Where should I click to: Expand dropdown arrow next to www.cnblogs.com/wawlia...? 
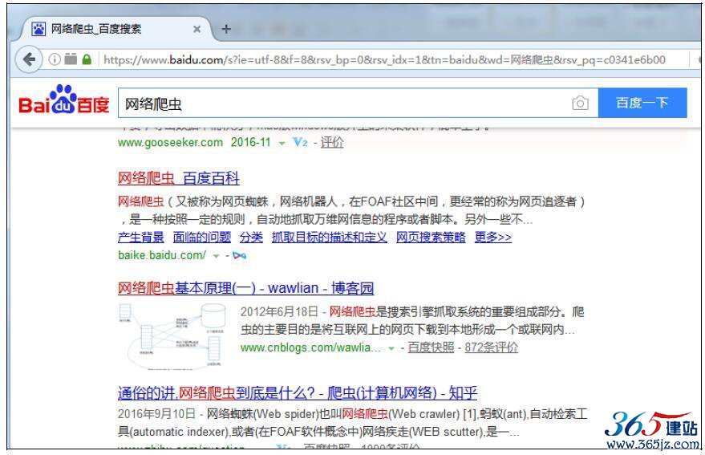pos(391,348)
